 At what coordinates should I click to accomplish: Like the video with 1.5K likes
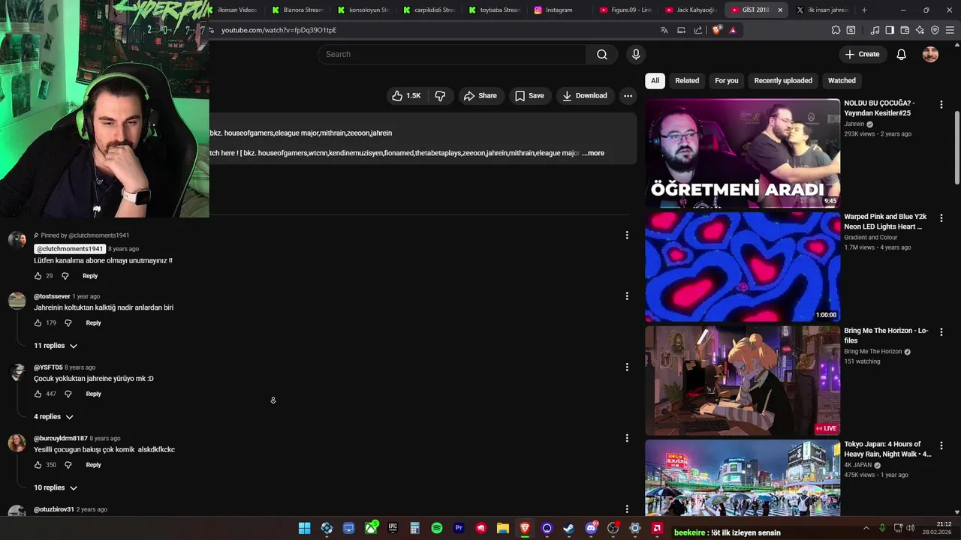(x=406, y=95)
